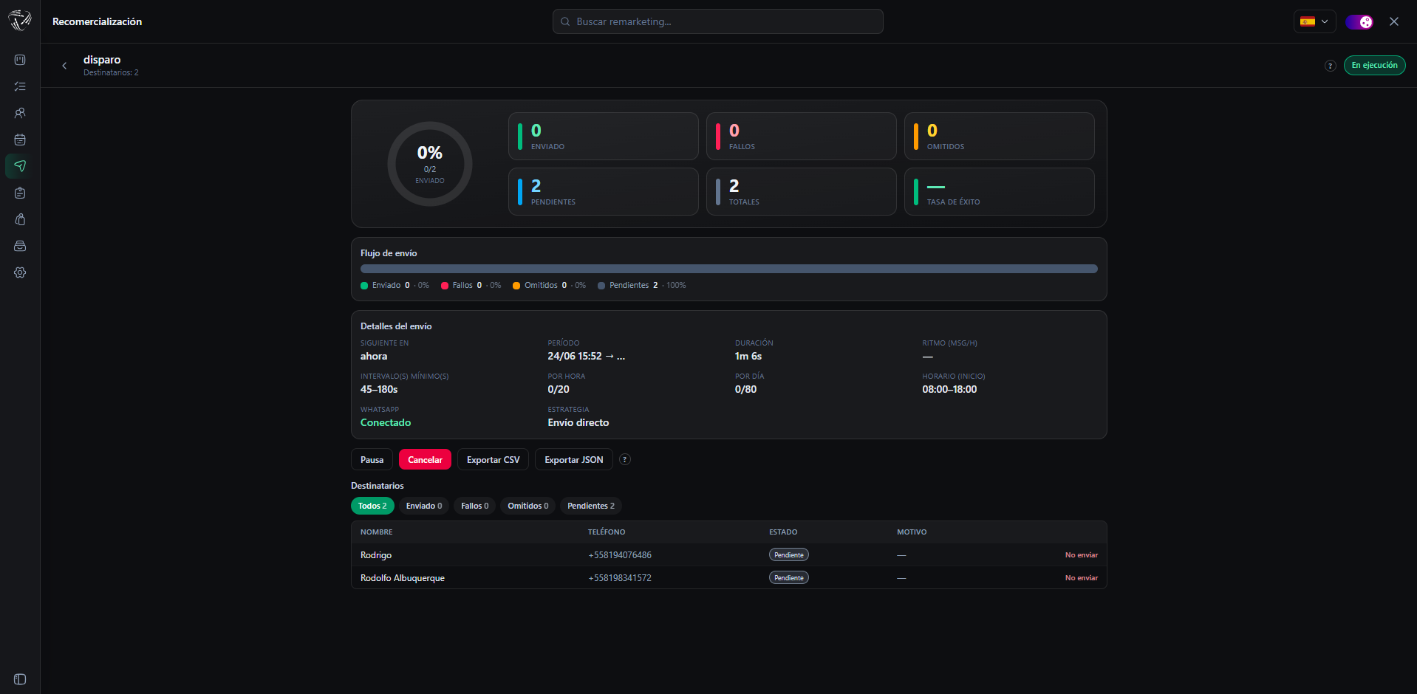The image size is (1417, 694).
Task: Click the Tasa de éxito card
Action: click(1000, 192)
